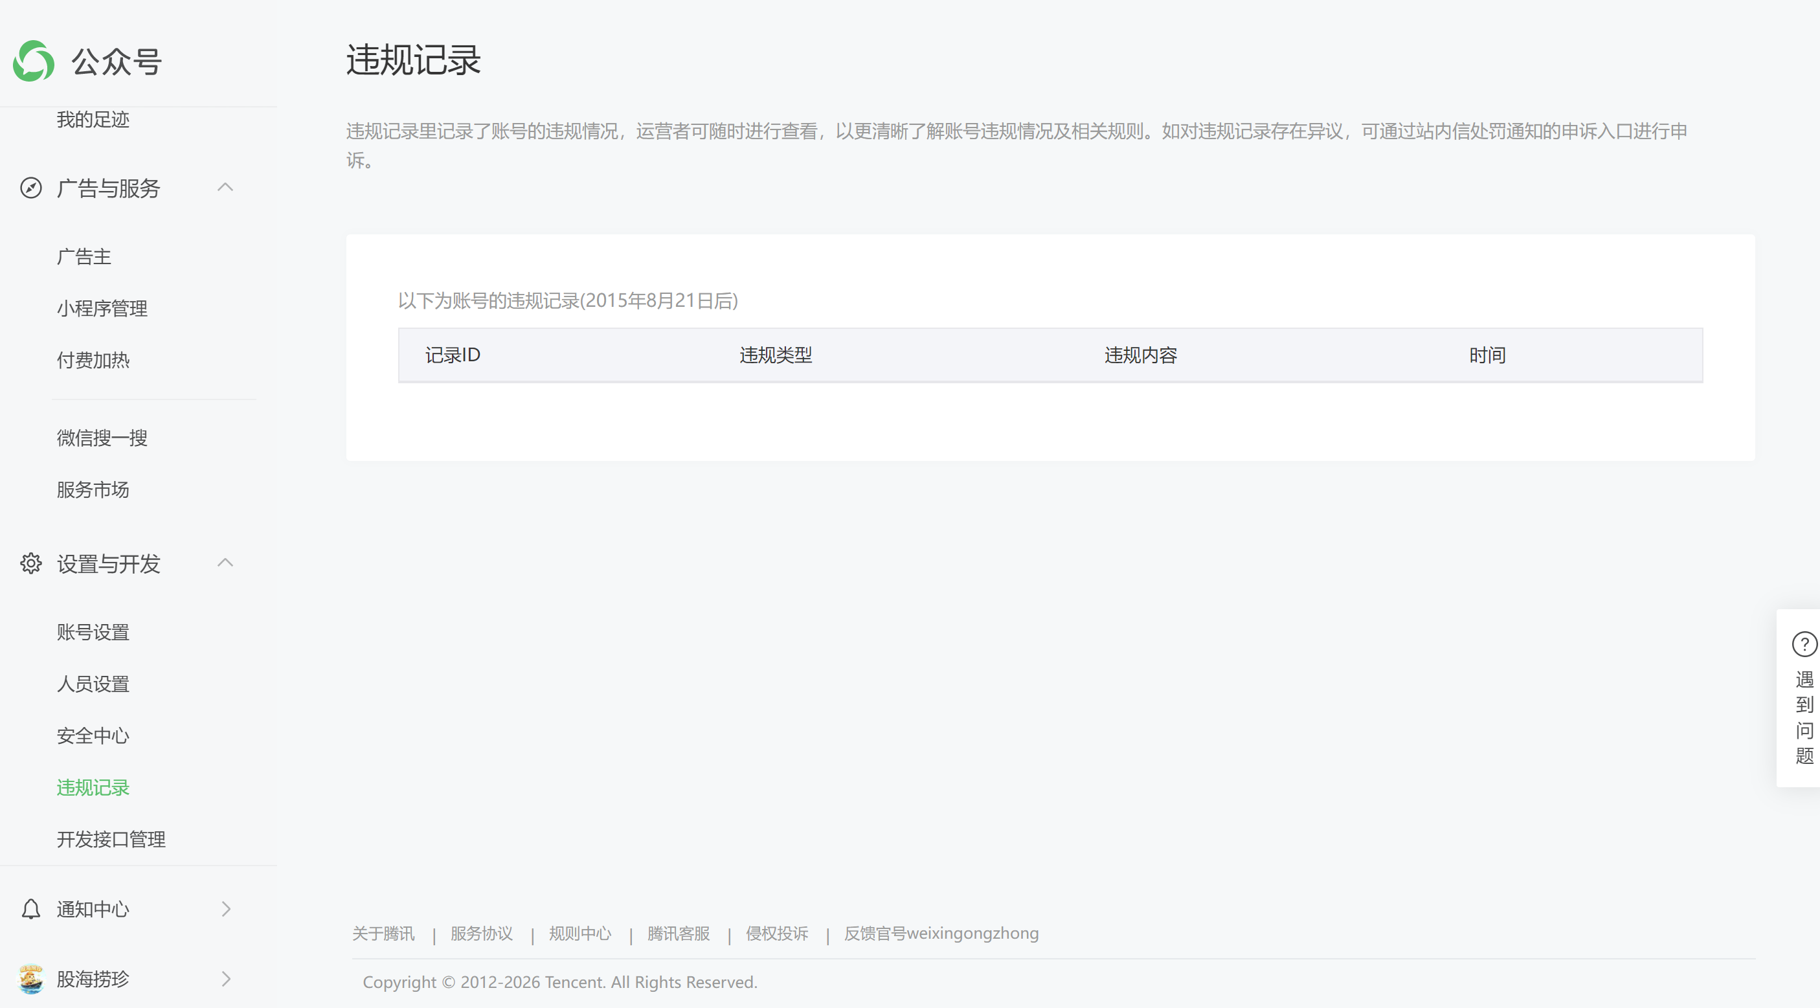Select 付费加热 in sidebar
Viewport: 1820px width, 1008px height.
pyautogui.click(x=93, y=360)
